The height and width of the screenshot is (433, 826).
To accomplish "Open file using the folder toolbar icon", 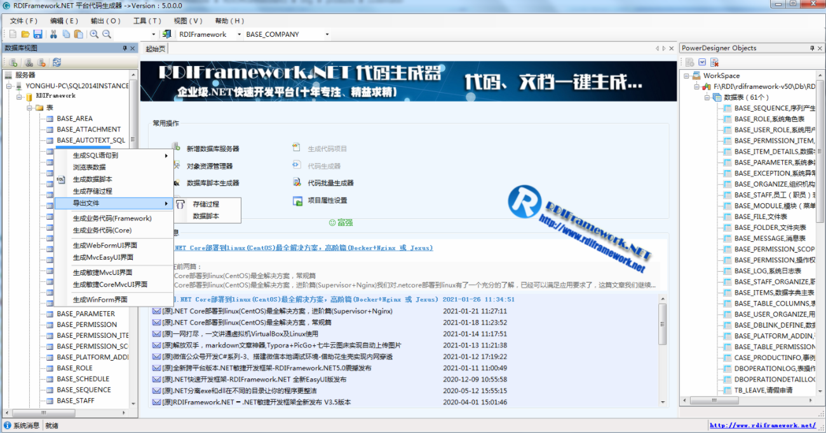I will coord(25,34).
